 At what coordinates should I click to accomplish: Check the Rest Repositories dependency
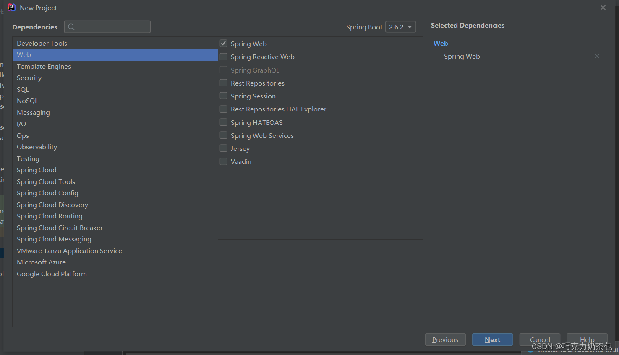223,83
